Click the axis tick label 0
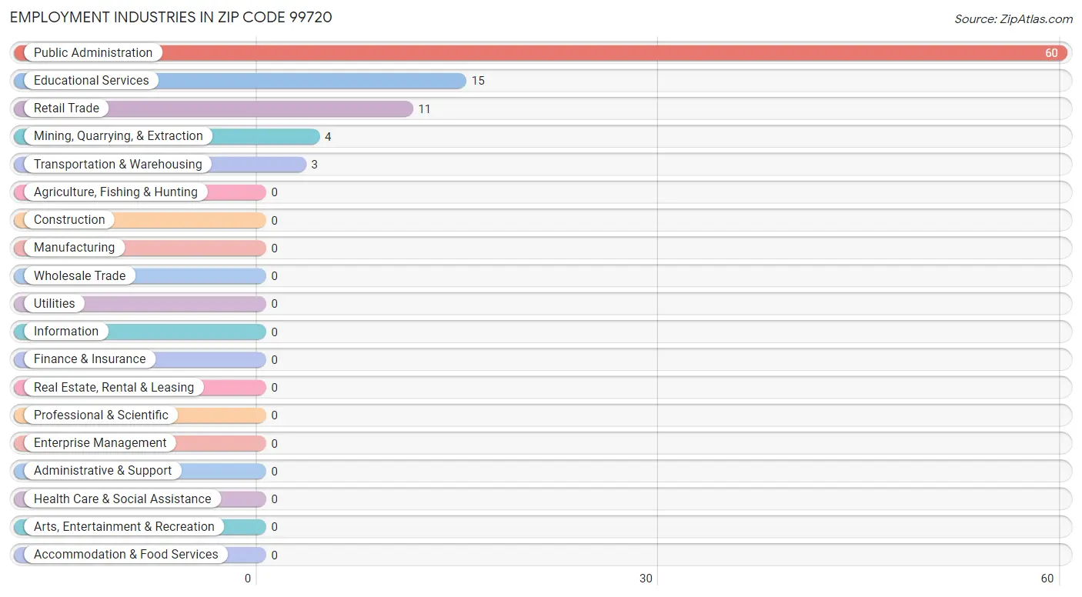 point(248,579)
